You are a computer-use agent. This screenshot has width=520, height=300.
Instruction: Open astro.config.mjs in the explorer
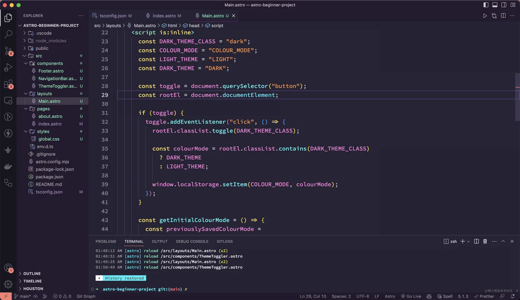pos(52,162)
